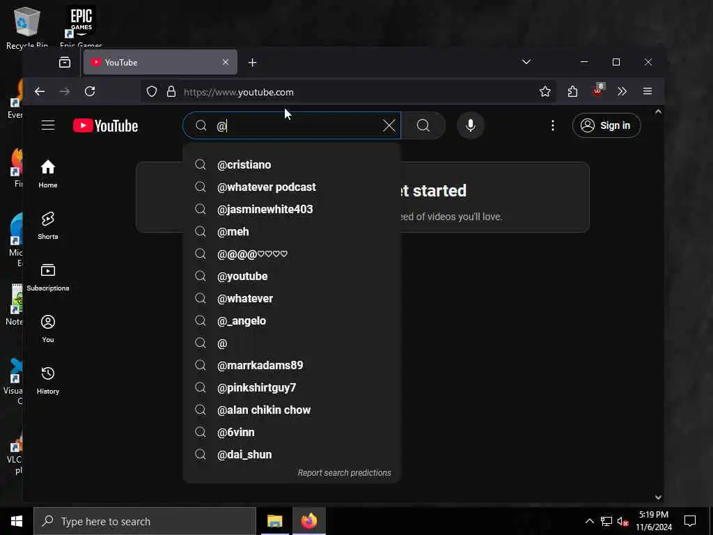Open File Explorer from the taskbar
This screenshot has height=535, width=713.
(274, 521)
